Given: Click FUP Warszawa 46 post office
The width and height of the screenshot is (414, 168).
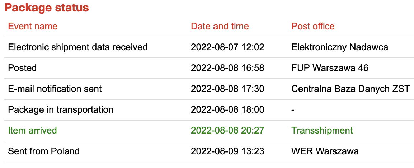Looking at the screenshot, I should (x=330, y=68).
